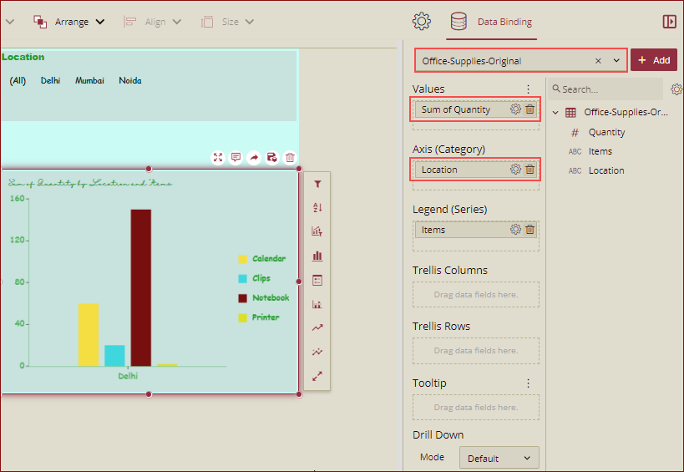Remove the Sum of Quantity field
Viewport: 684px width, 472px height.
point(529,109)
